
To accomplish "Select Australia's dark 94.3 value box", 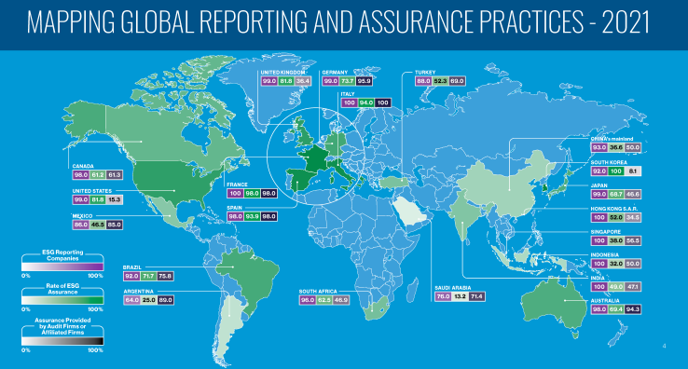I will click(x=633, y=308).
